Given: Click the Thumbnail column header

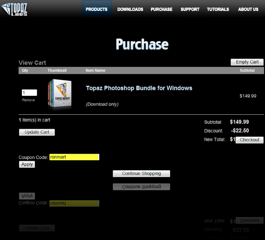Looking at the screenshot, I should click(x=57, y=70).
